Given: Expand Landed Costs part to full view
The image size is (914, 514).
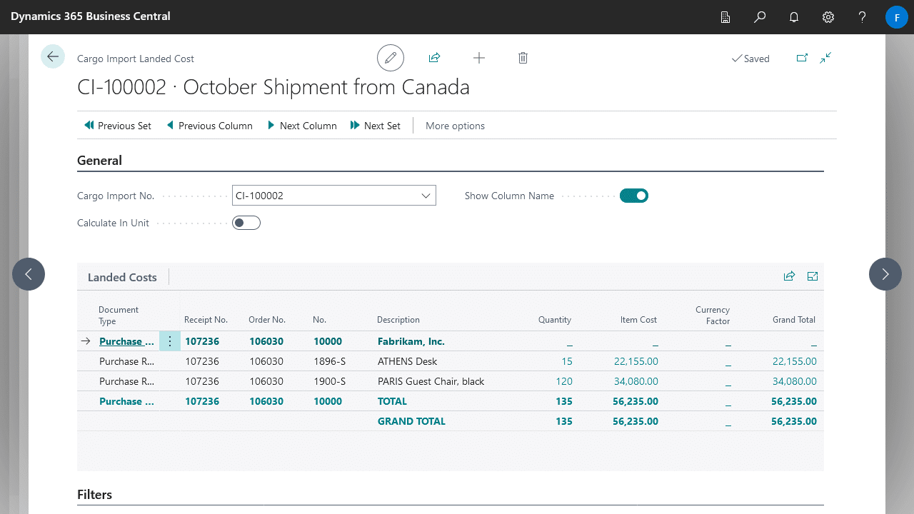Looking at the screenshot, I should coord(813,276).
